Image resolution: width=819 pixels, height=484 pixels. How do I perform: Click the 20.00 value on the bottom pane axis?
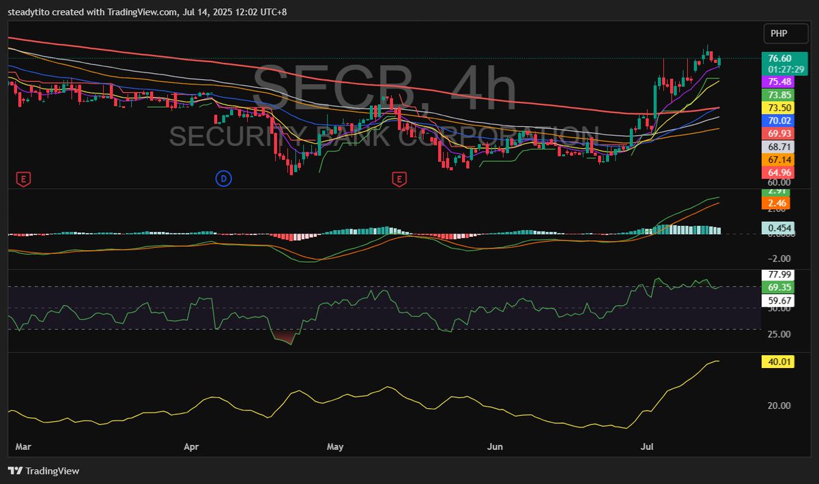[x=779, y=405]
